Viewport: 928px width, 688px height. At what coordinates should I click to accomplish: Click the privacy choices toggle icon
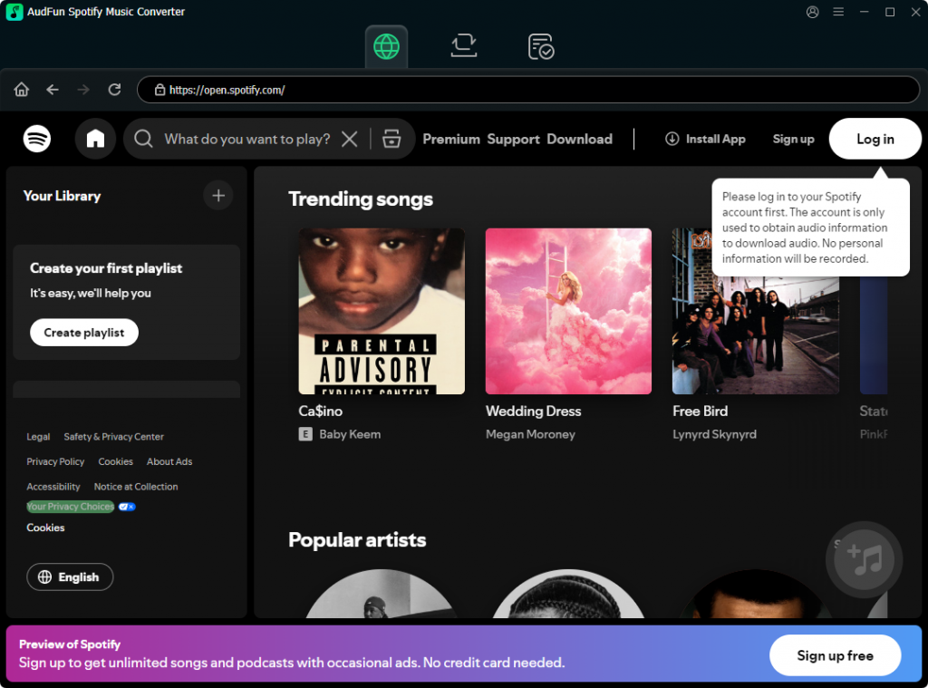pos(127,507)
